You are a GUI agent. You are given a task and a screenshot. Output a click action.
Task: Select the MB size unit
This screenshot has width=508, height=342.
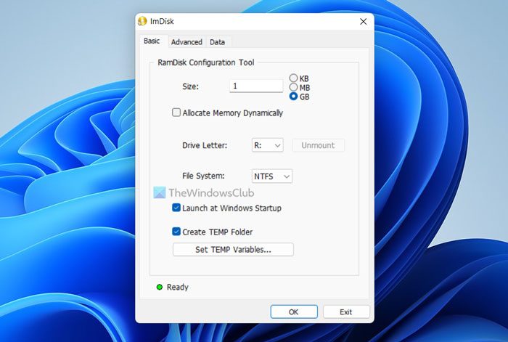[293, 87]
